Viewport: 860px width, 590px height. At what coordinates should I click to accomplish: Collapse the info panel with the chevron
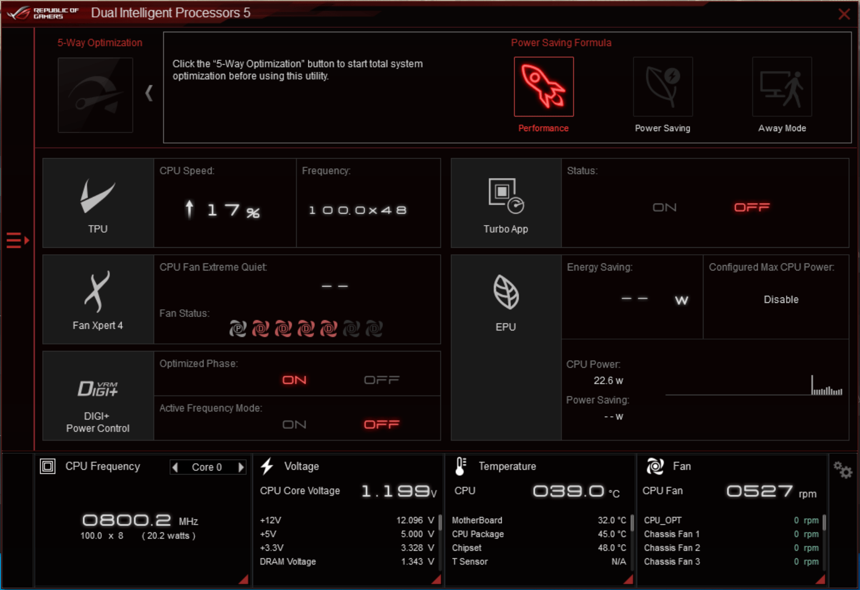149,93
